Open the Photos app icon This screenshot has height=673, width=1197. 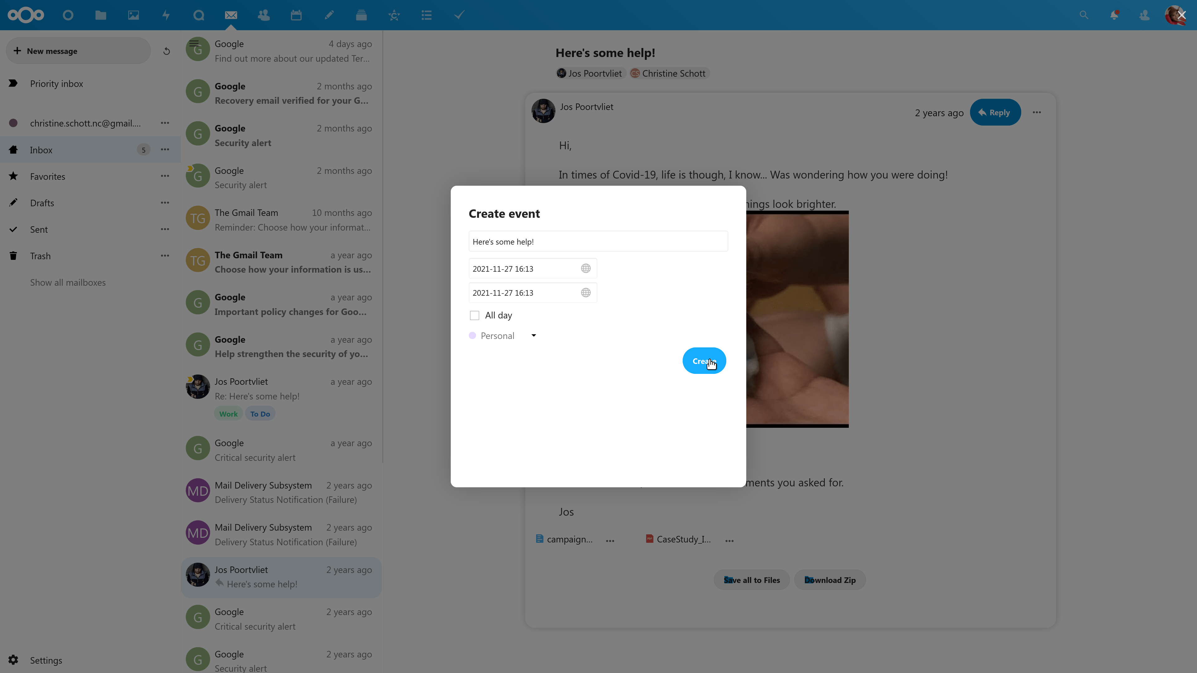133,15
